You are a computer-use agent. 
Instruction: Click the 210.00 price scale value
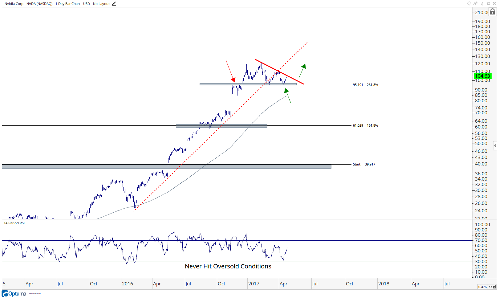coord(482,13)
